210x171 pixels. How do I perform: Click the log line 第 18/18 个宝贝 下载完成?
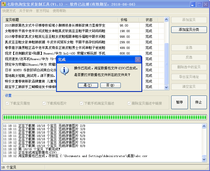point(32,149)
